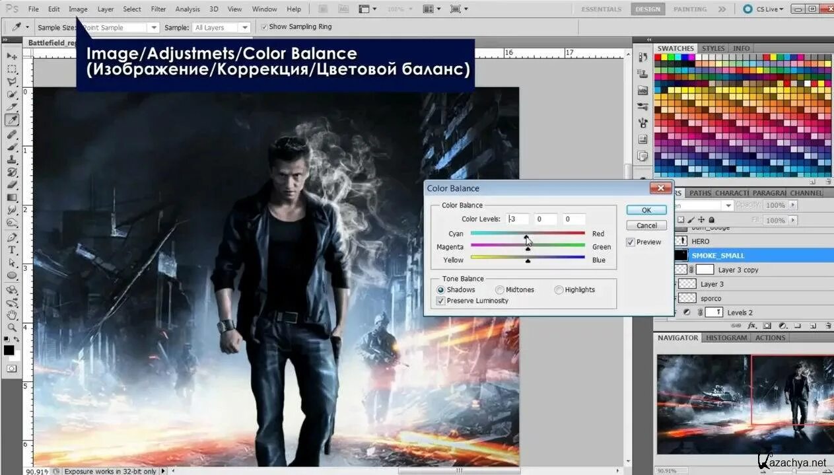Uncheck Preserve Luminosity
Screen dimensions: 834x475
tap(441, 301)
